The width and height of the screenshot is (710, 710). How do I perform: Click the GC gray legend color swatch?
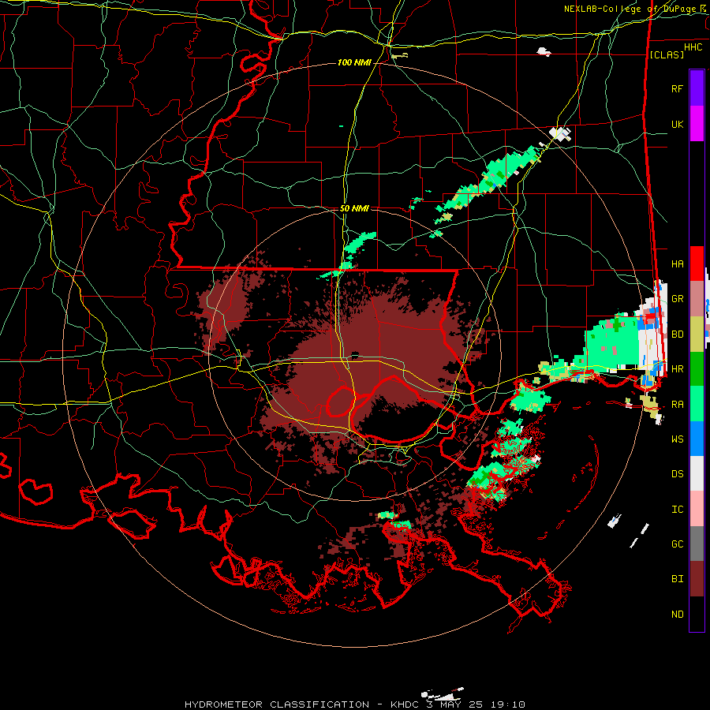point(697,544)
